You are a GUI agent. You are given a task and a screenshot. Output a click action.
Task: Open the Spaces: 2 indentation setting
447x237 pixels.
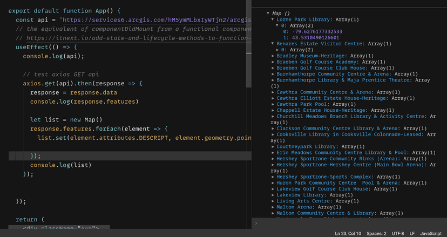pos(377,233)
